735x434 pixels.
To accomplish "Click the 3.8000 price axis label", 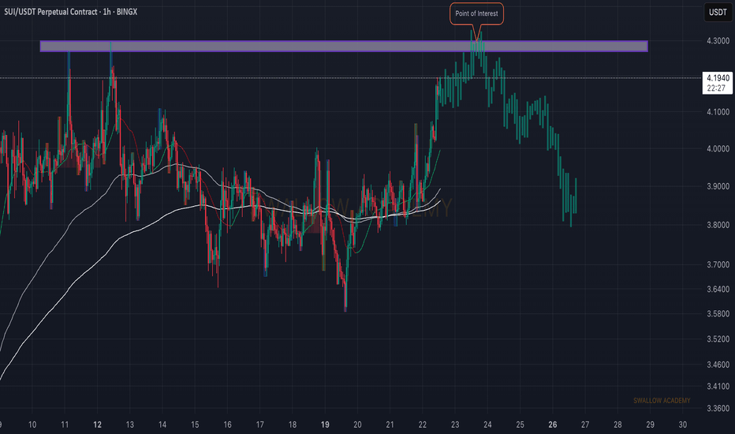I will pyautogui.click(x=718, y=225).
